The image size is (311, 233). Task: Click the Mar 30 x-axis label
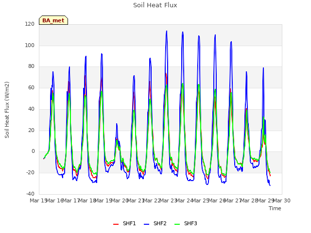282,200
